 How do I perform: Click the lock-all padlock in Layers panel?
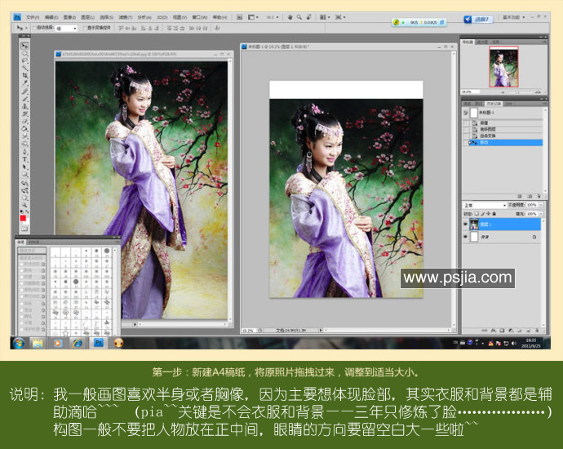494,214
